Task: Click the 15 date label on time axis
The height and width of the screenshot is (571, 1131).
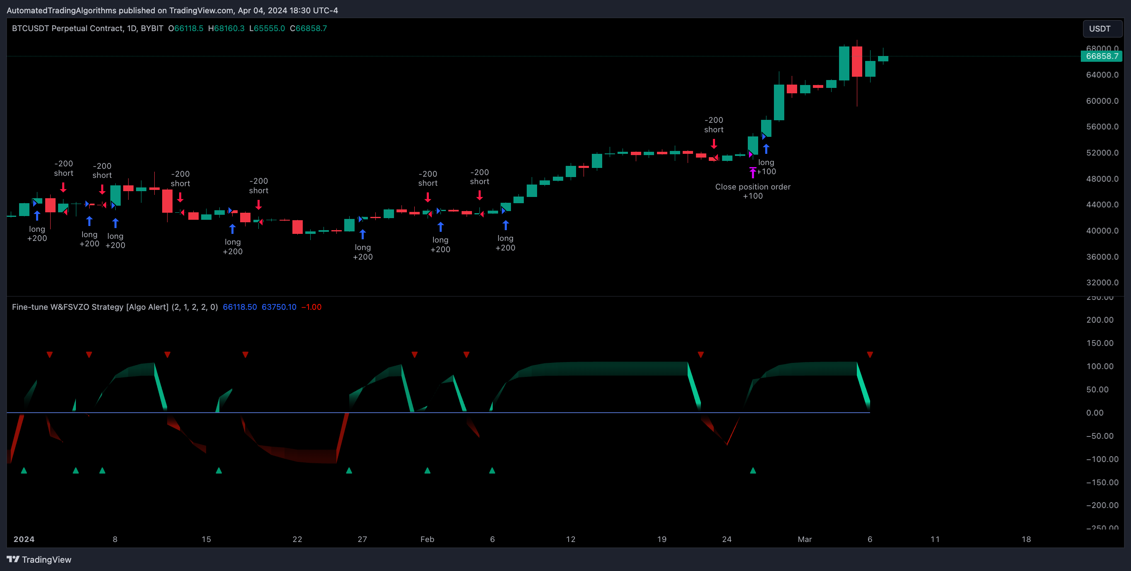Action: pyautogui.click(x=207, y=539)
